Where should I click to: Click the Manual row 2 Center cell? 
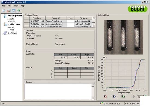coord(74,74)
